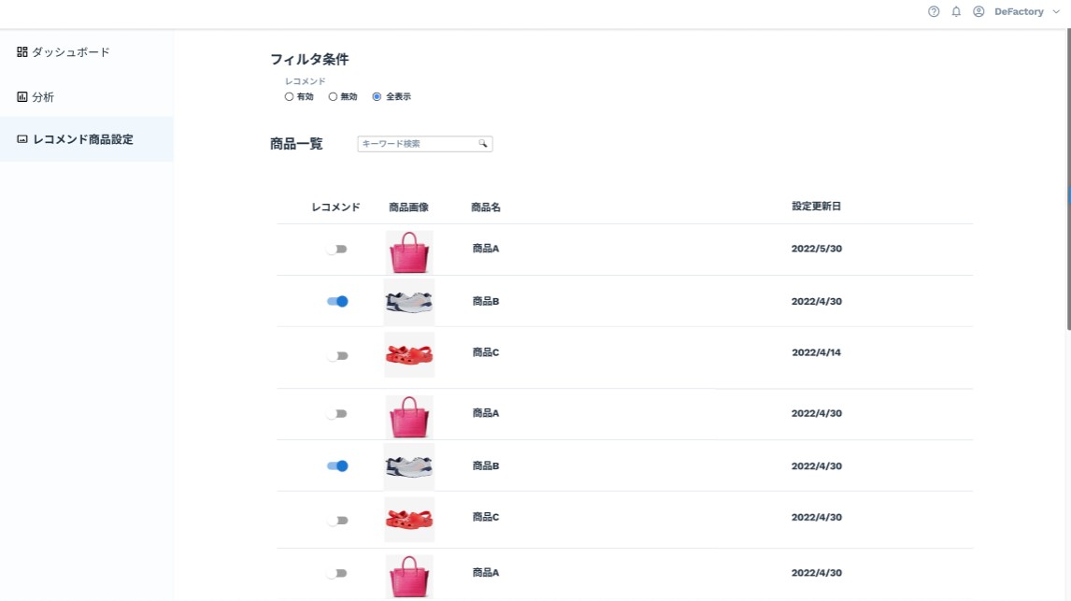Open the notifications bell icon
Screen dimensions: 1071x601
[955, 11]
